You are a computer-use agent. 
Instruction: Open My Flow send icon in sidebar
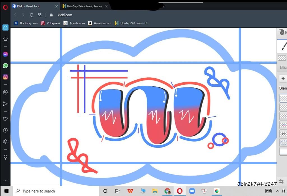(5, 104)
